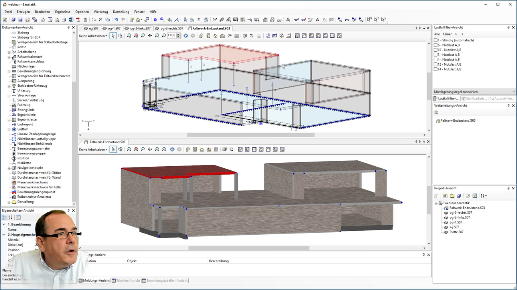
Task: Enable the '1 - Ständig (automatisch)' load case checkbox
Action: 436,41
